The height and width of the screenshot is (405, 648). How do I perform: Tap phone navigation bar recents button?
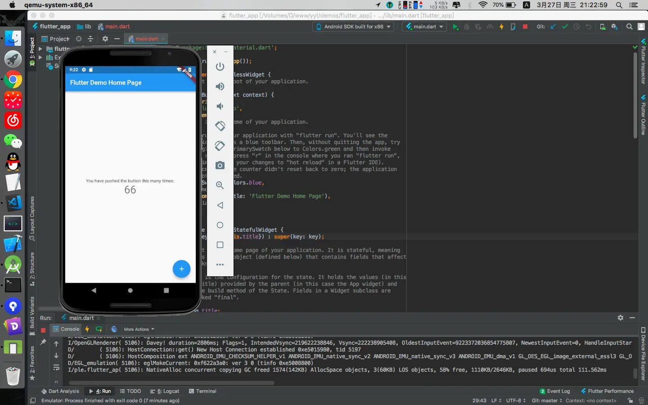166,291
